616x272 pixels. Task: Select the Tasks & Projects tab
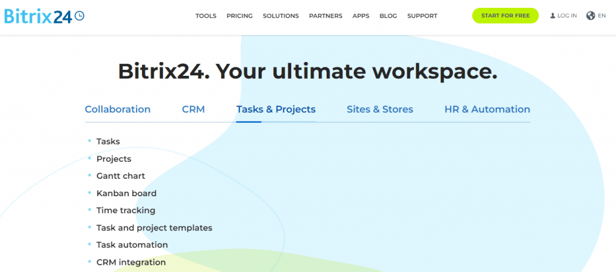pos(276,110)
